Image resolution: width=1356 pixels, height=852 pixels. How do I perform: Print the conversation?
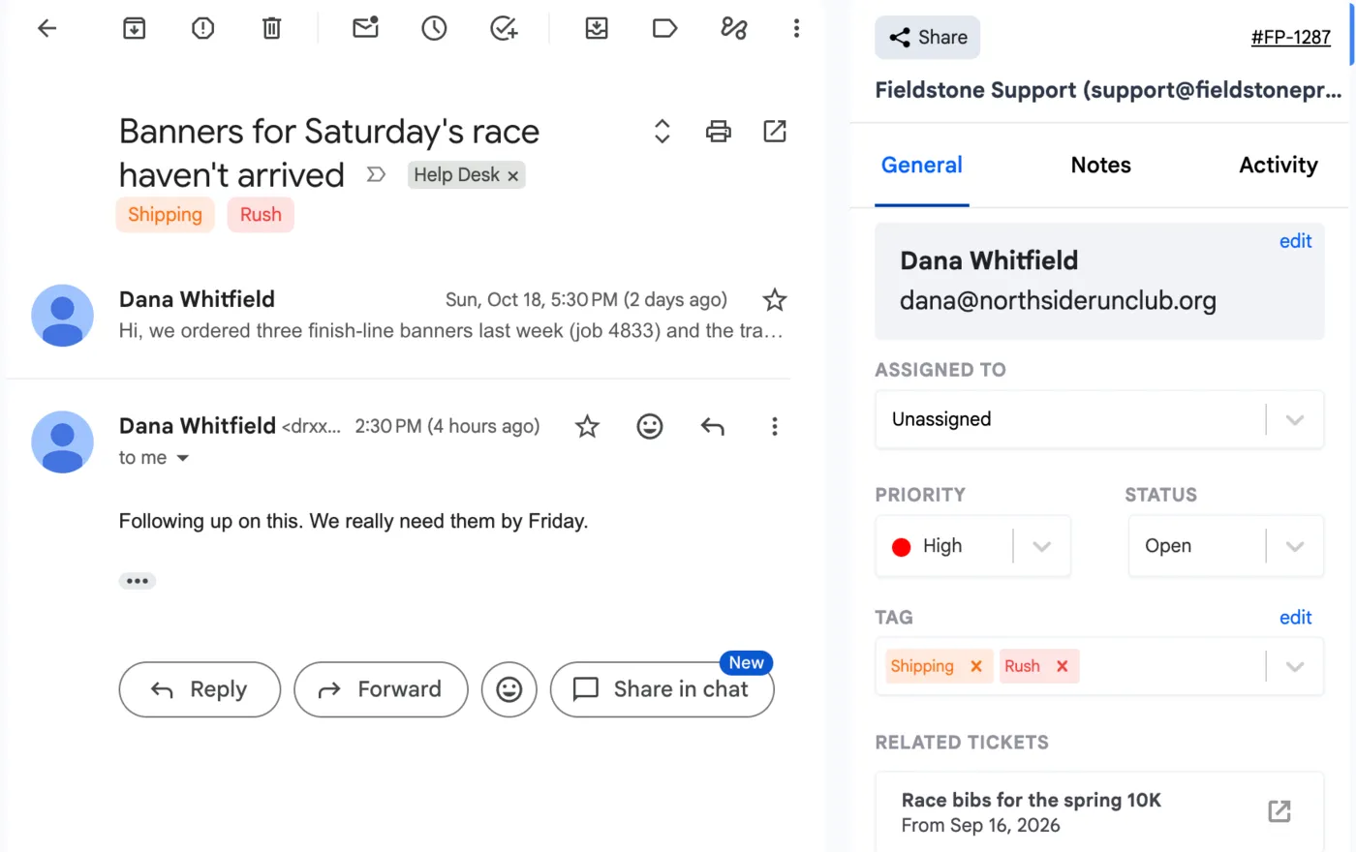[719, 132]
